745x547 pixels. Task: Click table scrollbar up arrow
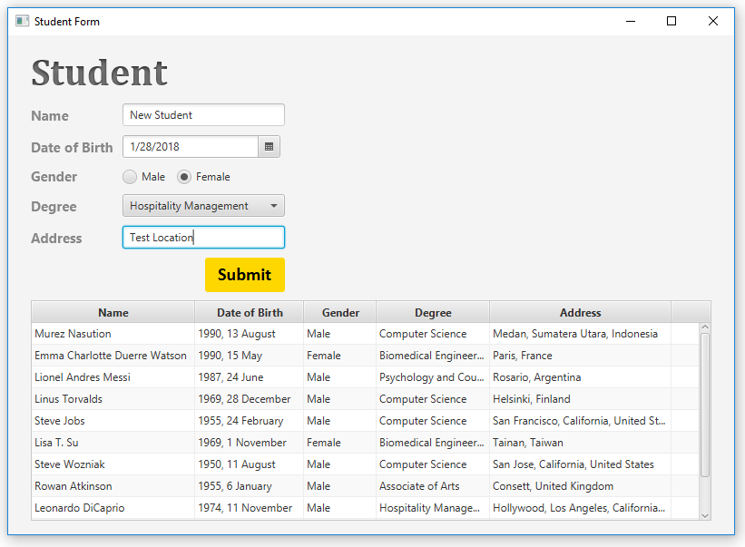pos(705,327)
